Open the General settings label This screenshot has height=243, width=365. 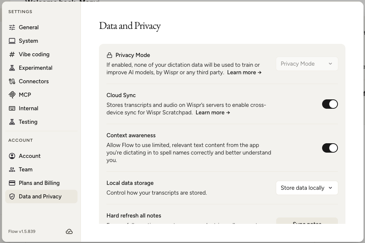coord(29,27)
